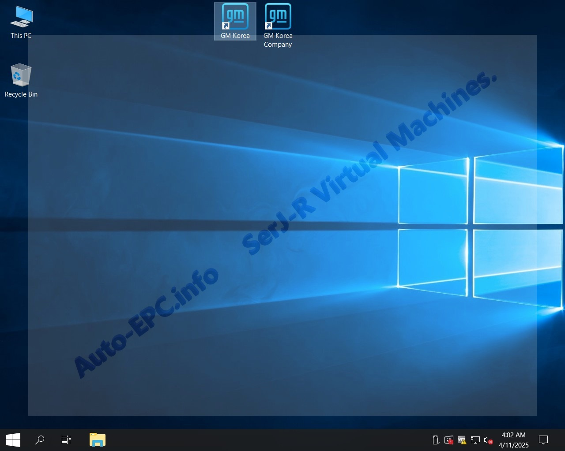Select the GM Korea desktop shortcut icon
This screenshot has width=565, height=451.
pyautogui.click(x=235, y=17)
